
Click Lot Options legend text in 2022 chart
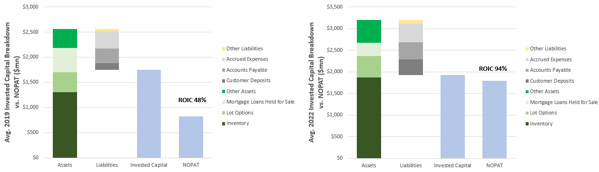[x=543, y=113]
